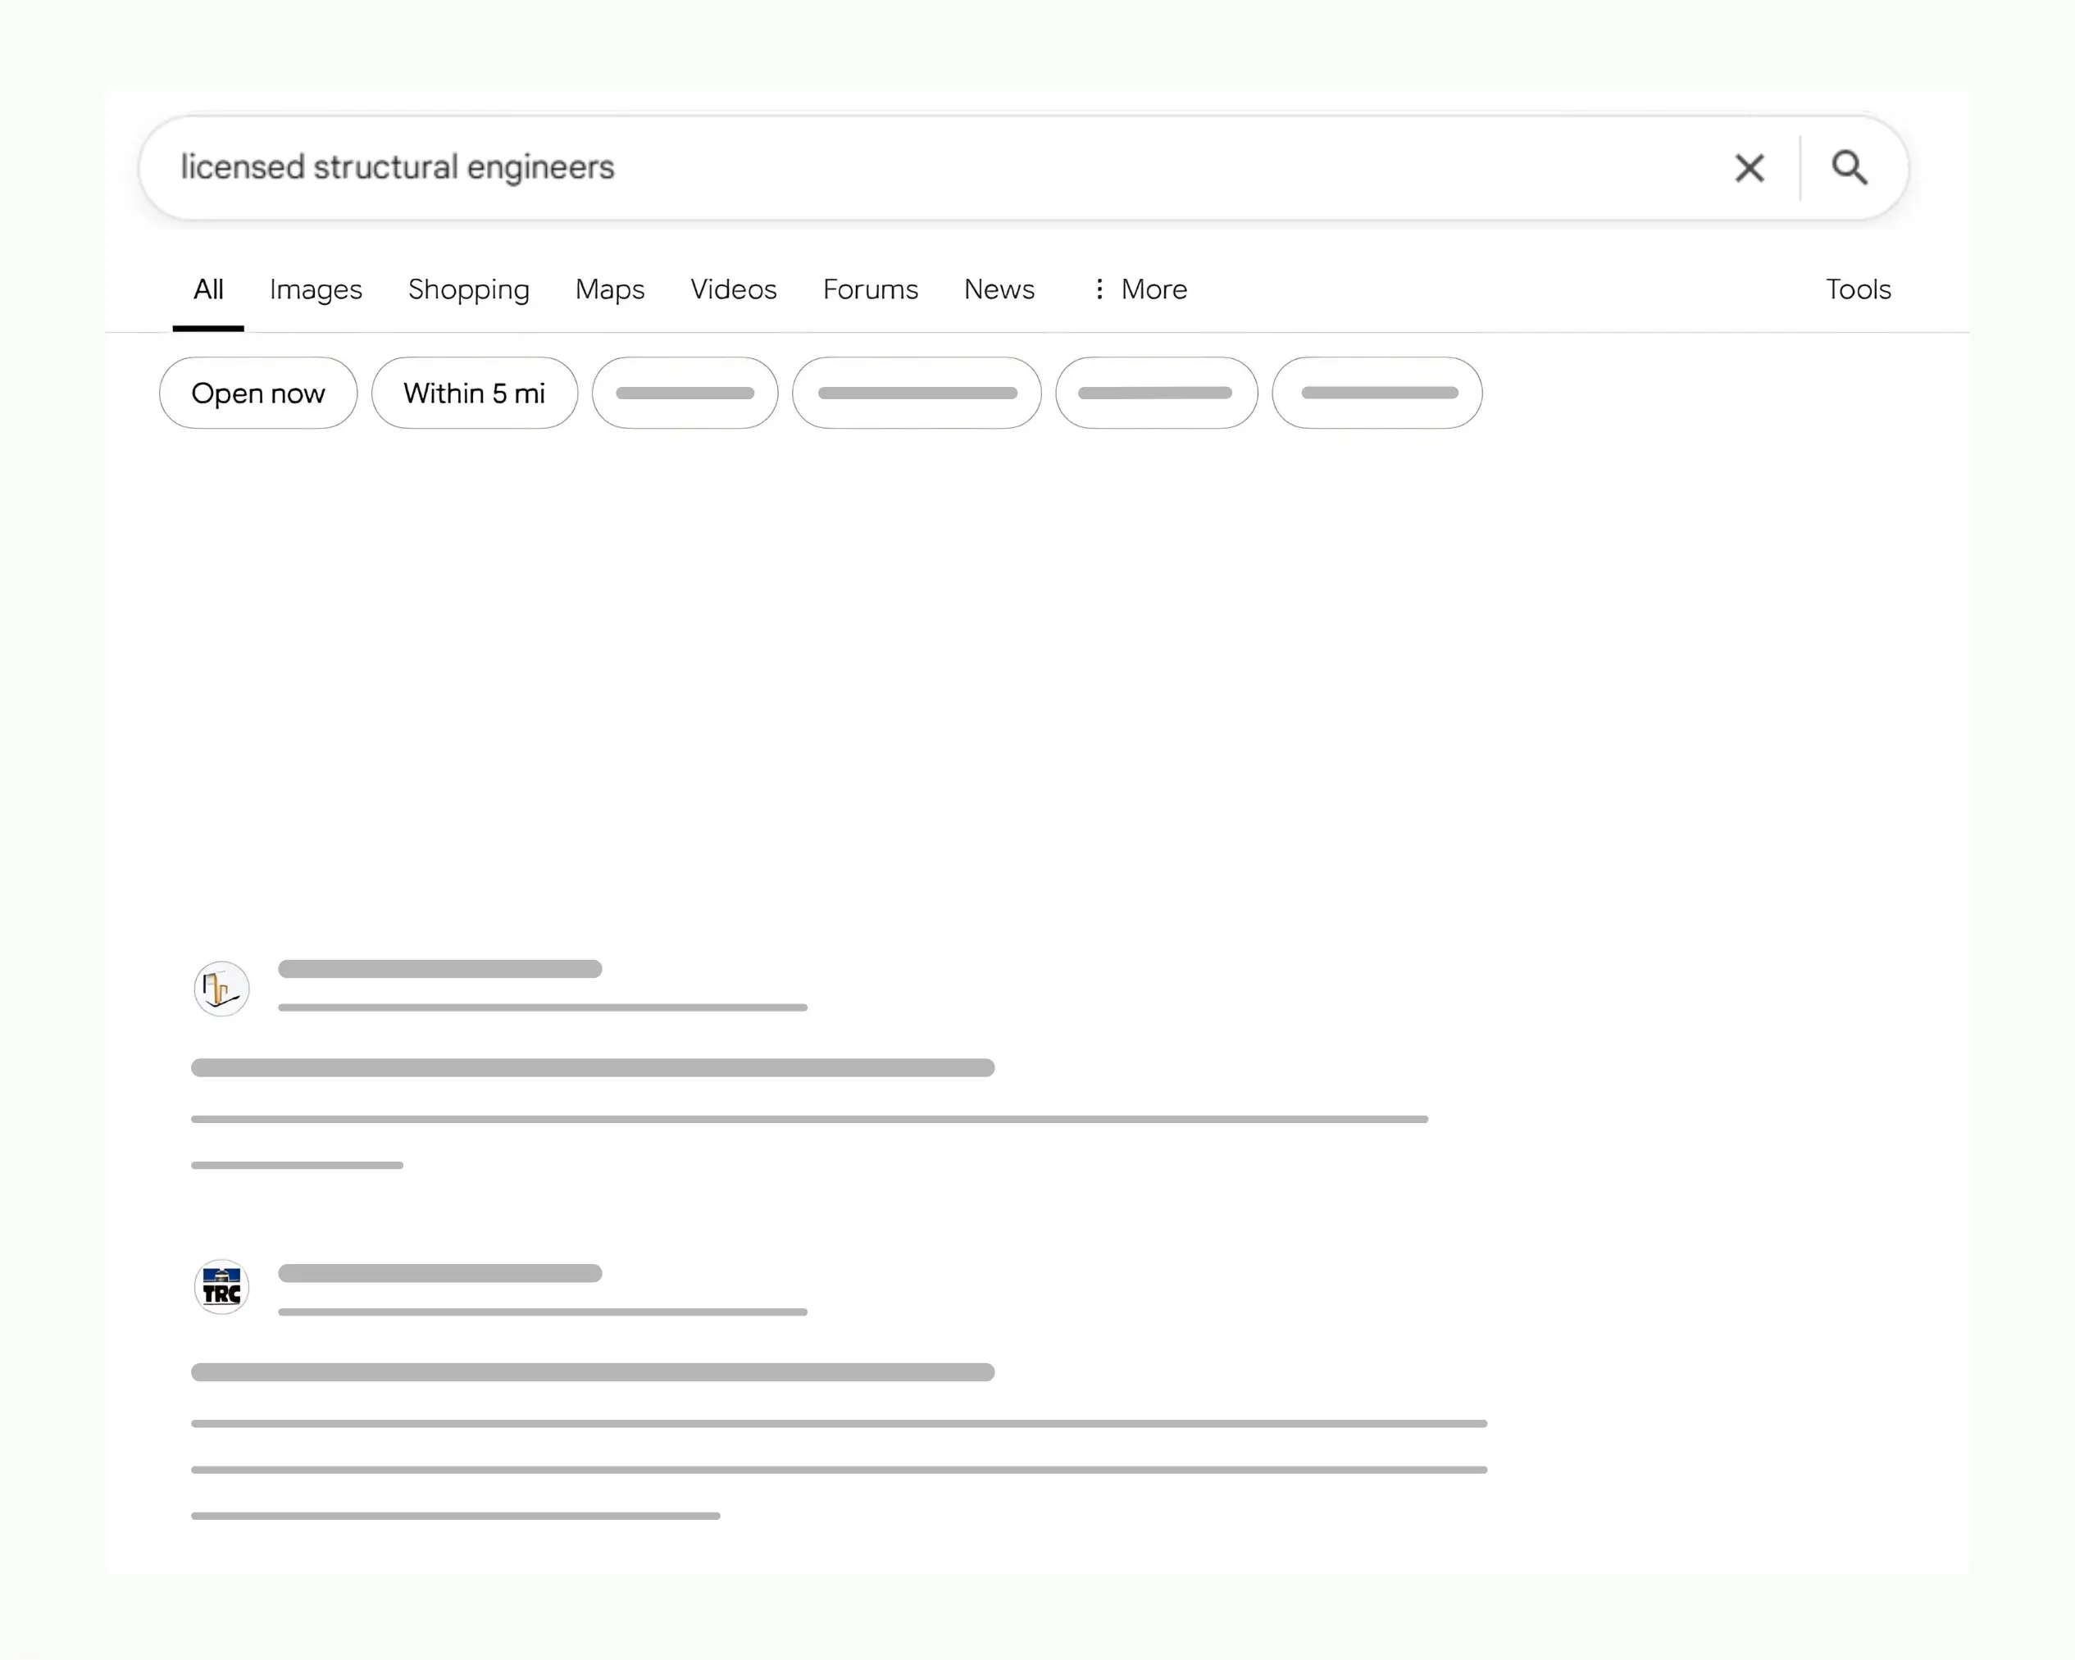Clear the search query with X icon
This screenshot has width=2075, height=1660.
[x=1749, y=168]
